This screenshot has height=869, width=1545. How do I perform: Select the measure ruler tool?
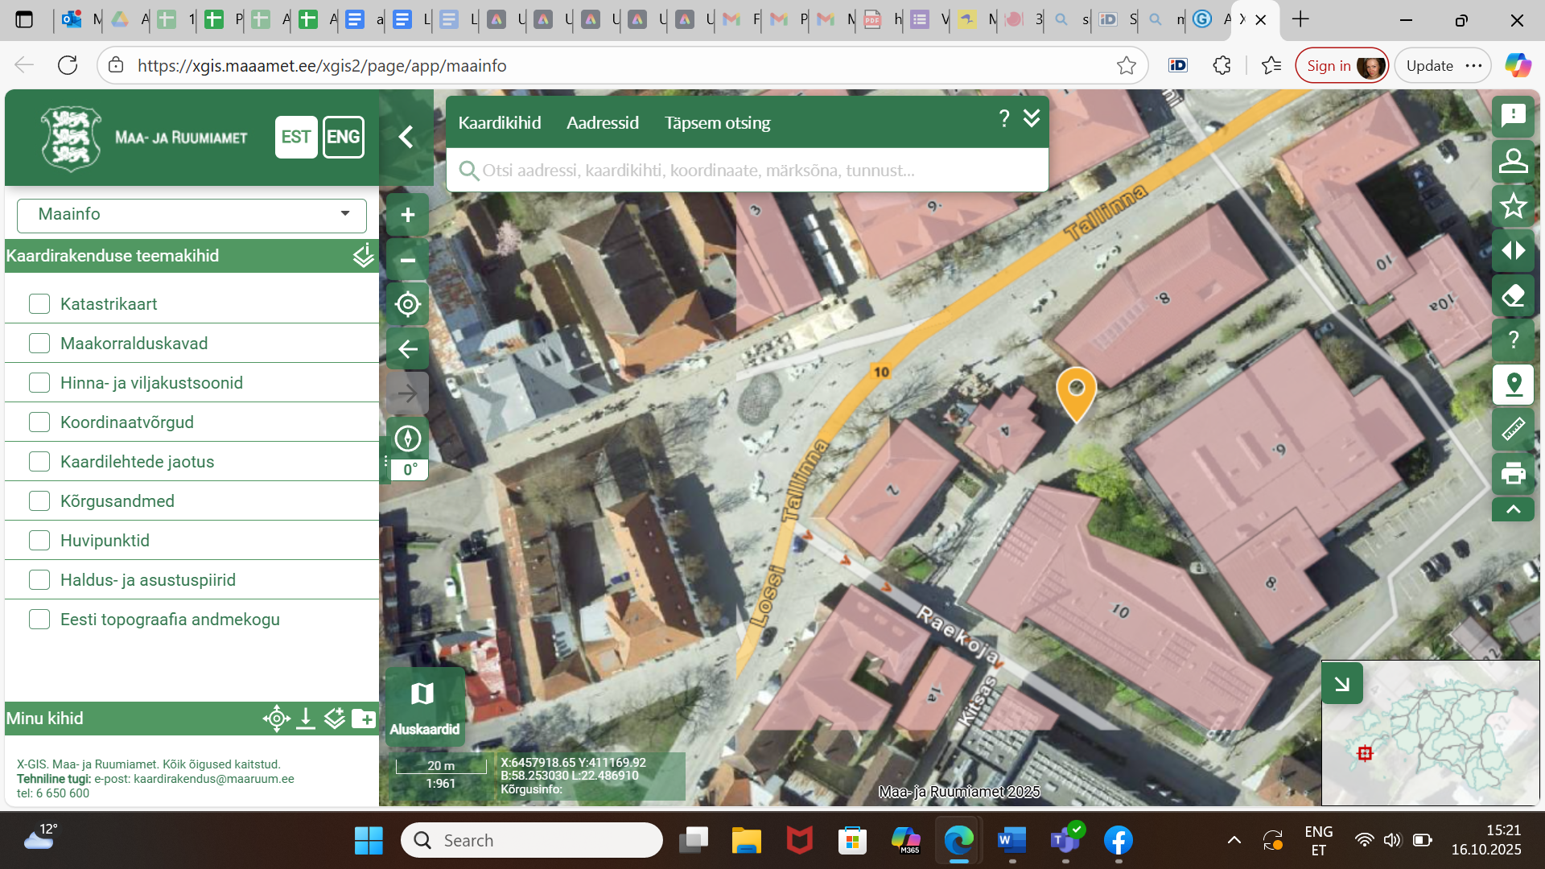click(1513, 428)
